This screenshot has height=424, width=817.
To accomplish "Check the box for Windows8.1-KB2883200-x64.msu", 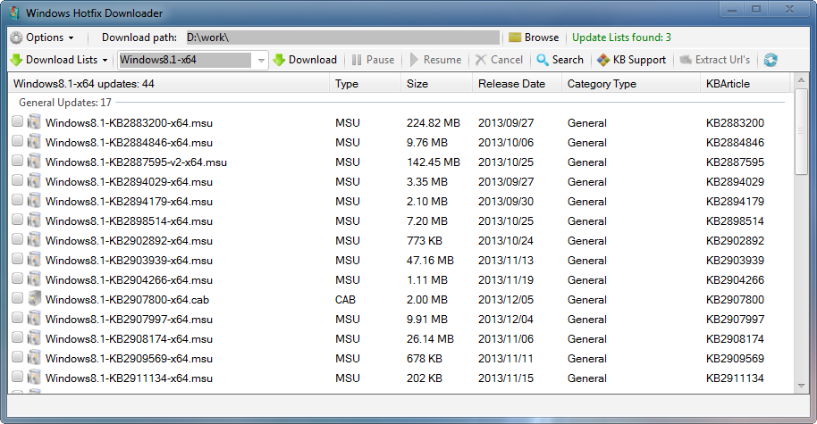I will 17,121.
